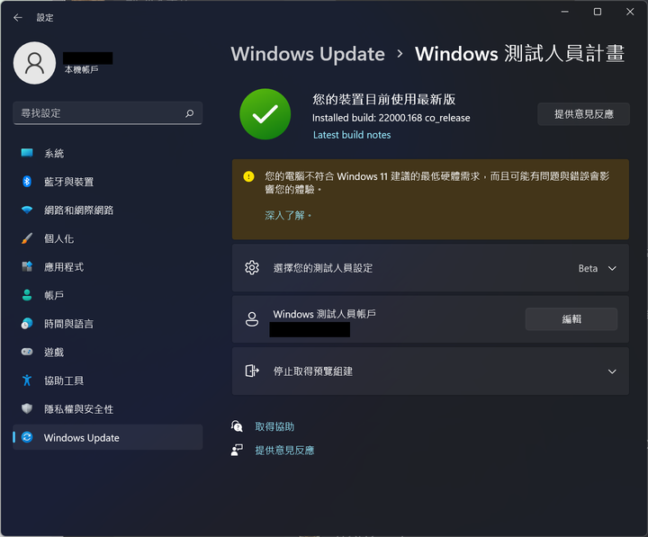648x537 pixels.
Task: Click the feedback person icon at bottom
Action: (237, 450)
